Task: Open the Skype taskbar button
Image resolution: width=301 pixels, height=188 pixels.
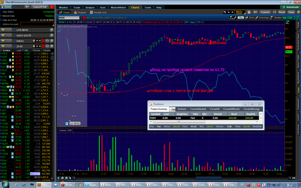Action: point(91,185)
